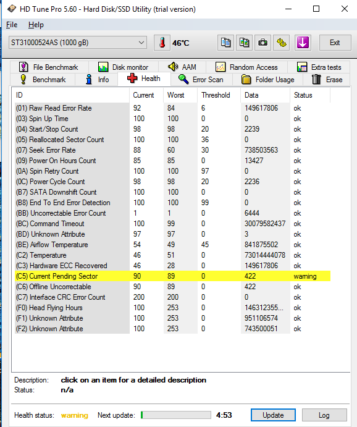The width and height of the screenshot is (357, 427).
Task: Switch to the Error Scan tab
Action: tap(201, 80)
